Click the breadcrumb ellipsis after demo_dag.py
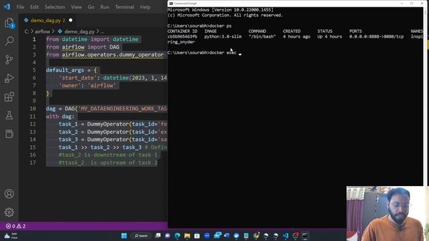Screen dimensions: 429x241 tap(103, 31)
